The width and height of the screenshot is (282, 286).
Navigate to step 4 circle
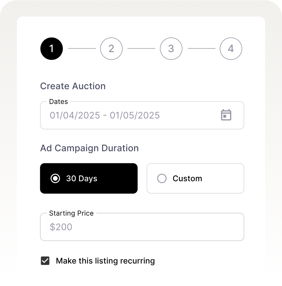pos(231,49)
